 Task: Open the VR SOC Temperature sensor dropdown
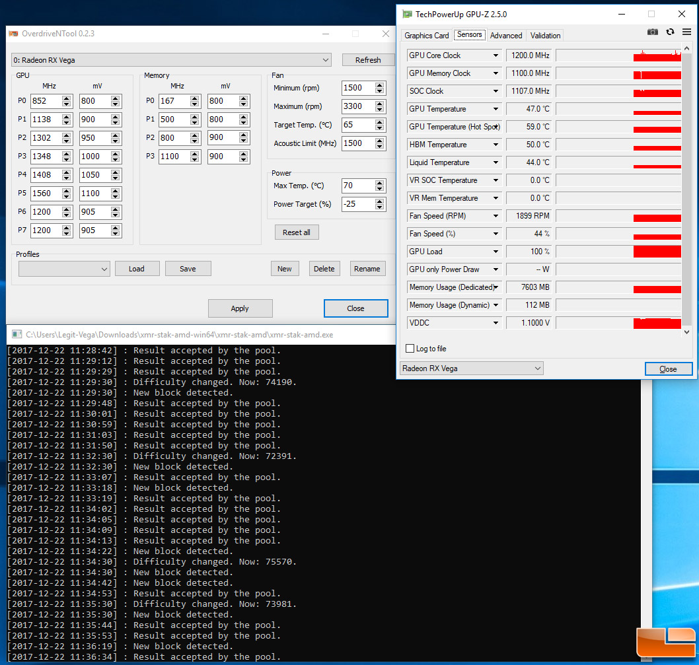point(496,180)
